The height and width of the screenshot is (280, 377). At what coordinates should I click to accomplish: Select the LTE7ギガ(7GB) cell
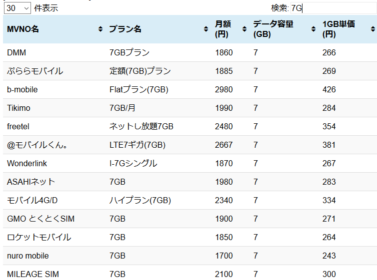pos(137,145)
